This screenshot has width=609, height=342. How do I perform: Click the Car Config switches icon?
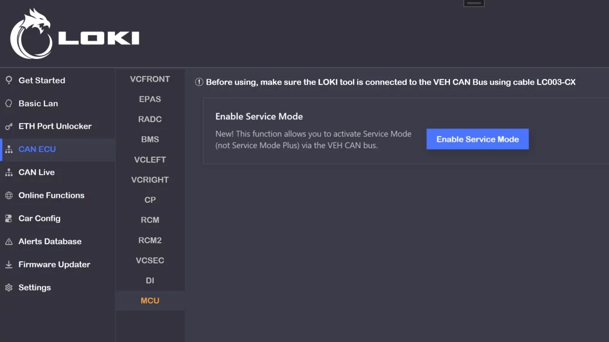9,218
